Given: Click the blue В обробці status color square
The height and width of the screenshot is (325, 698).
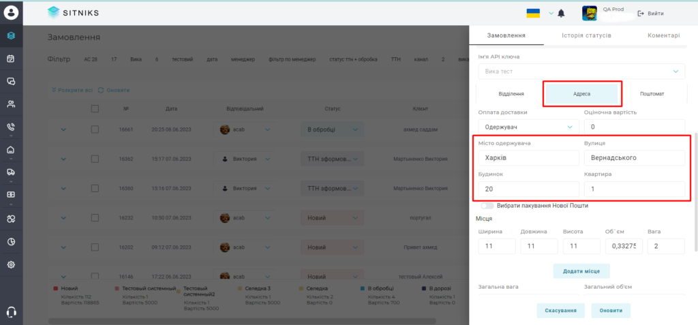Looking at the screenshot, I should tap(363, 288).
